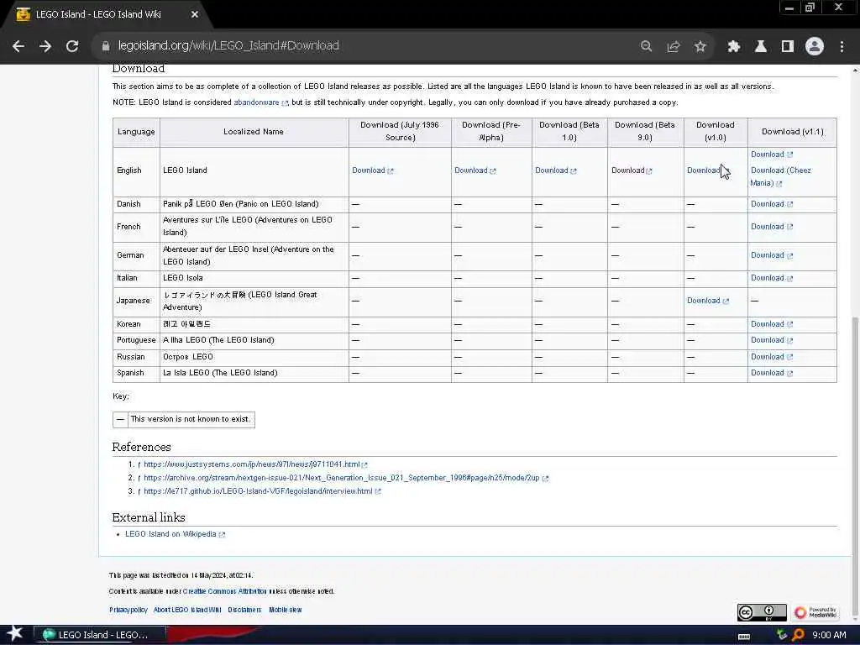Download the Russian v1.1 version
Image resolution: width=860 pixels, height=645 pixels.
click(772, 357)
